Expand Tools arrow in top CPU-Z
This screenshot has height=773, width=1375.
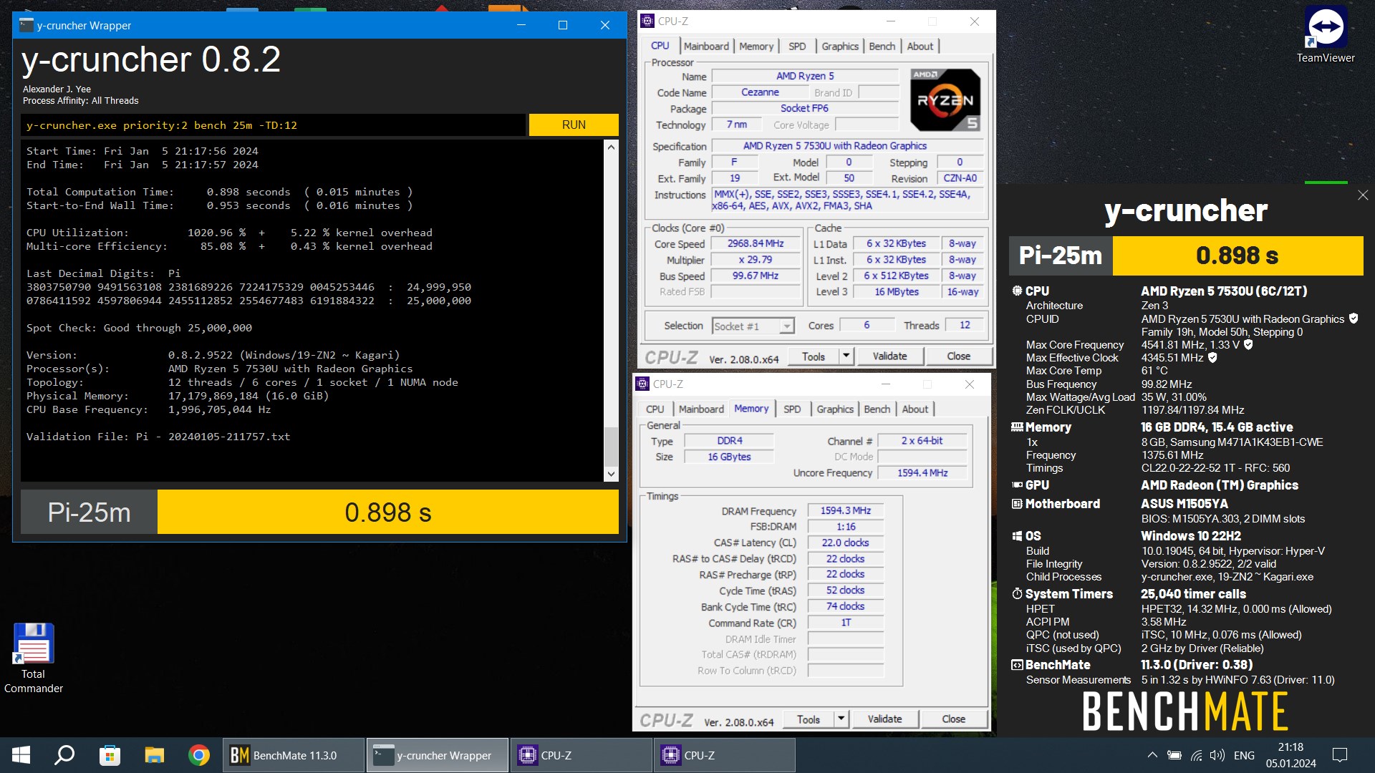coord(846,356)
